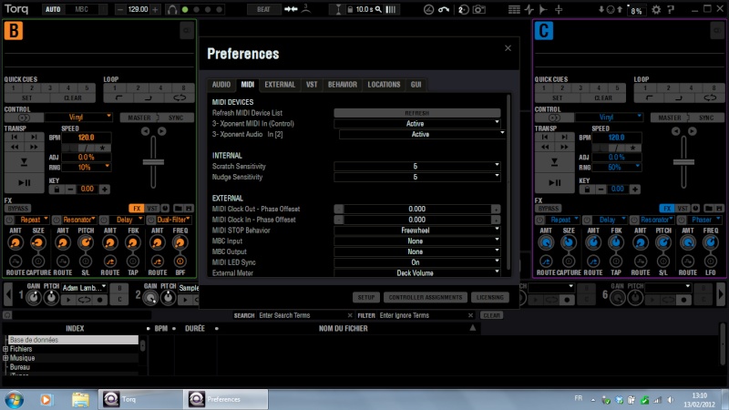This screenshot has height=410, width=729.
Task: Click the LICENSING button
Action: [490, 298]
